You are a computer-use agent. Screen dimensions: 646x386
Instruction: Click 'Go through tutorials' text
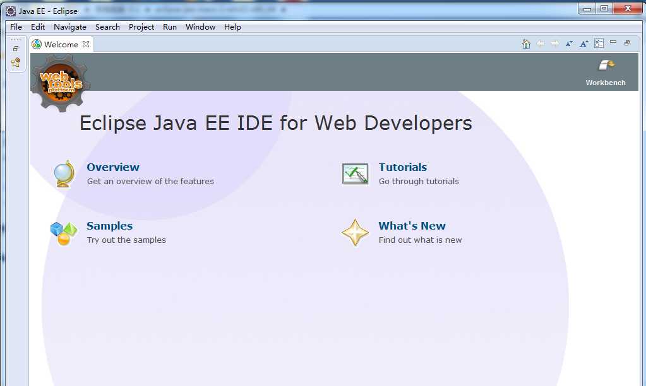tap(419, 181)
